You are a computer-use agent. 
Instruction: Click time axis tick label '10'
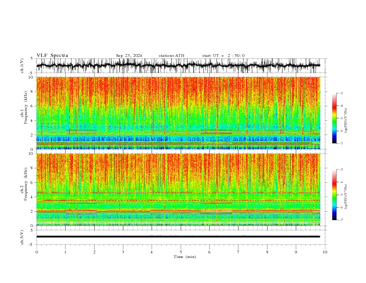tap(325, 252)
